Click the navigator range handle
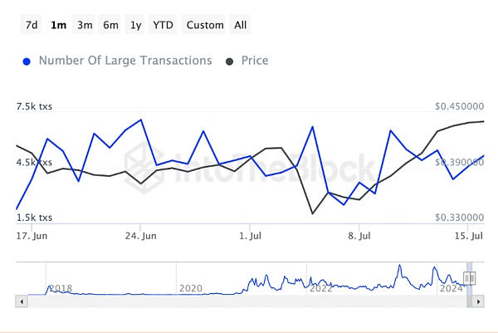 [x=469, y=278]
